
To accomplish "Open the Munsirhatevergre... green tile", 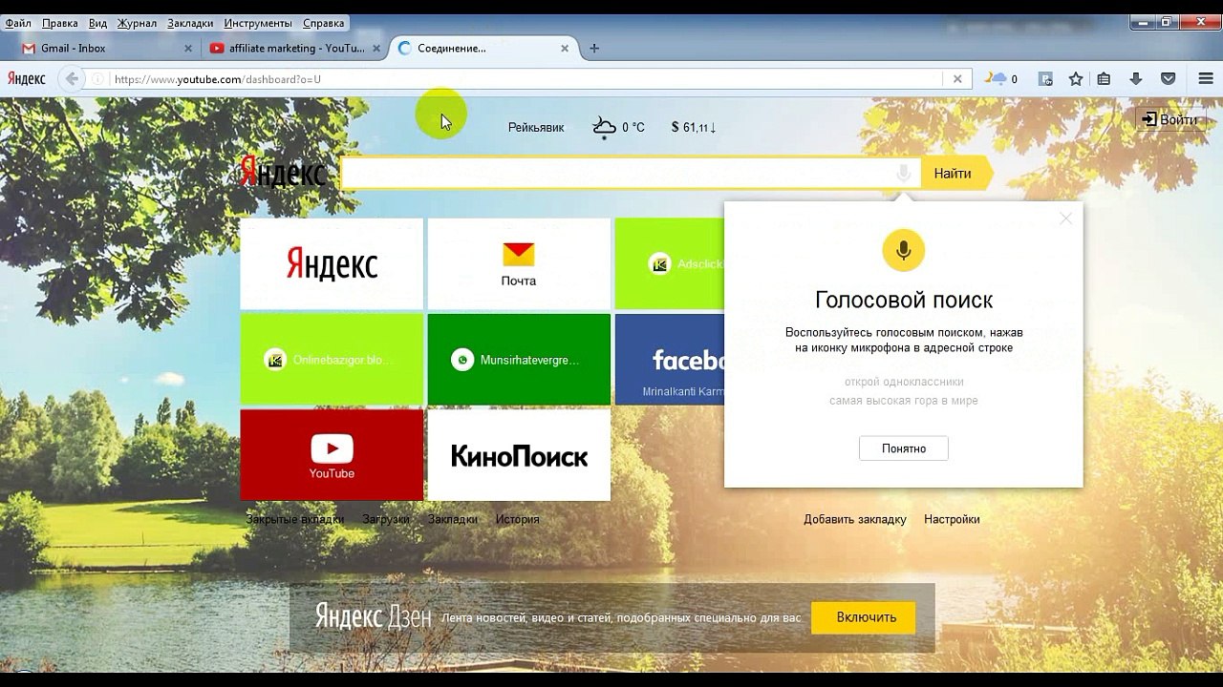I will 519,360.
